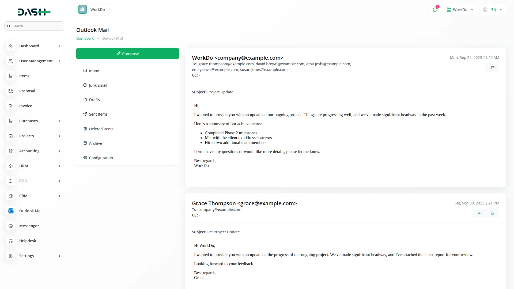
Task: Flag the Project Update email from WorkDo
Action: (x=492, y=67)
